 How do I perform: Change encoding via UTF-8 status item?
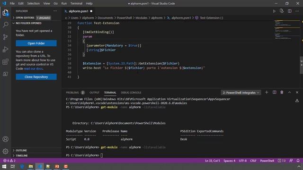point(242,161)
